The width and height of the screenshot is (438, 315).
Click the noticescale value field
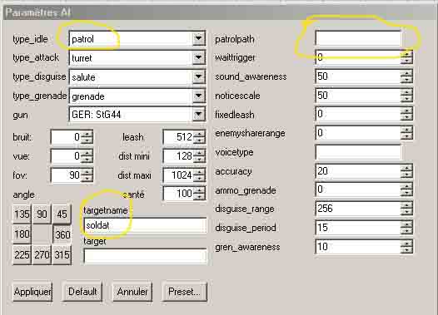tap(358, 95)
